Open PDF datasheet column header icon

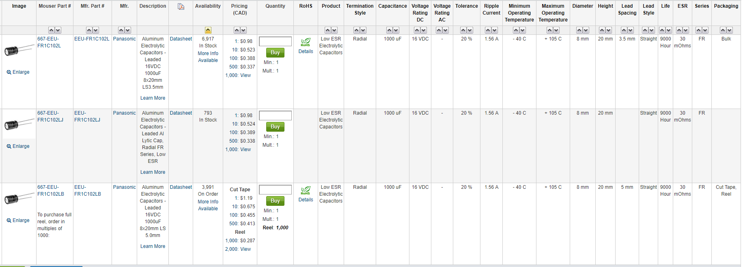pyautogui.click(x=181, y=6)
